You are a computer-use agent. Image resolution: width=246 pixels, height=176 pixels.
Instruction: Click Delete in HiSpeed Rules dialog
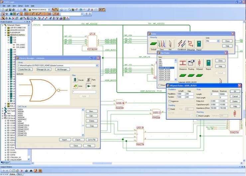[235, 101]
